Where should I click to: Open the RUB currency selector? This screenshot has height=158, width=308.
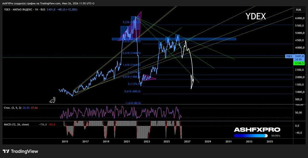(298, 10)
